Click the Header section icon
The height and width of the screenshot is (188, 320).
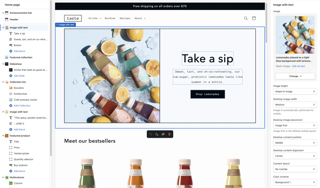tap(7, 19)
